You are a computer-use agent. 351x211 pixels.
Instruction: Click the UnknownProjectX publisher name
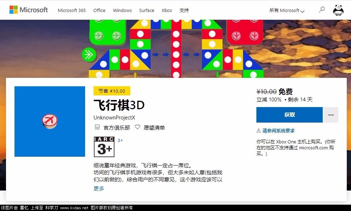(114, 117)
